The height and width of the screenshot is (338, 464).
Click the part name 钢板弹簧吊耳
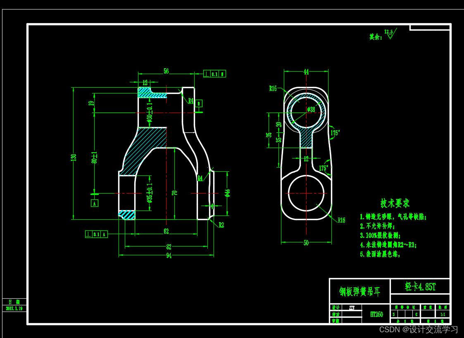tap(359, 292)
